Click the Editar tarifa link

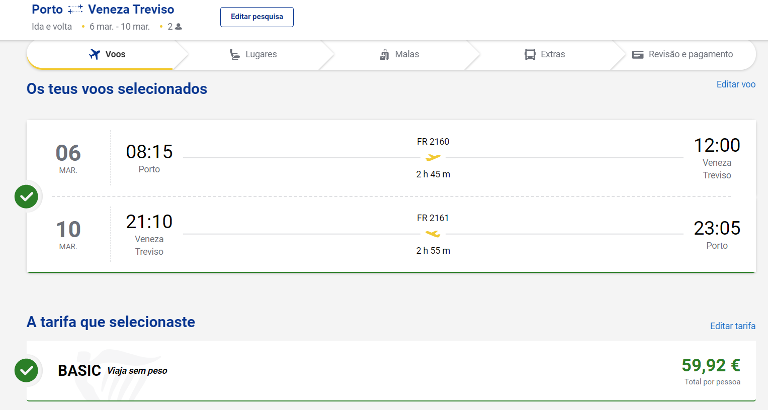[x=733, y=326]
